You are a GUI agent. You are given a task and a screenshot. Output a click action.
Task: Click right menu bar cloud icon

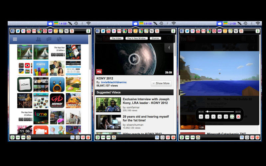click(x=219, y=23)
